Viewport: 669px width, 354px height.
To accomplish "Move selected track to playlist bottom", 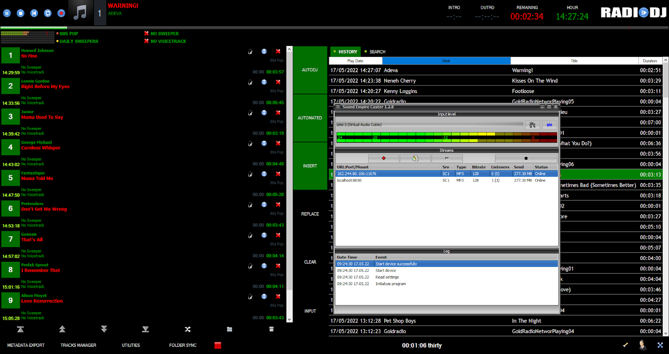I will pyautogui.click(x=146, y=329).
